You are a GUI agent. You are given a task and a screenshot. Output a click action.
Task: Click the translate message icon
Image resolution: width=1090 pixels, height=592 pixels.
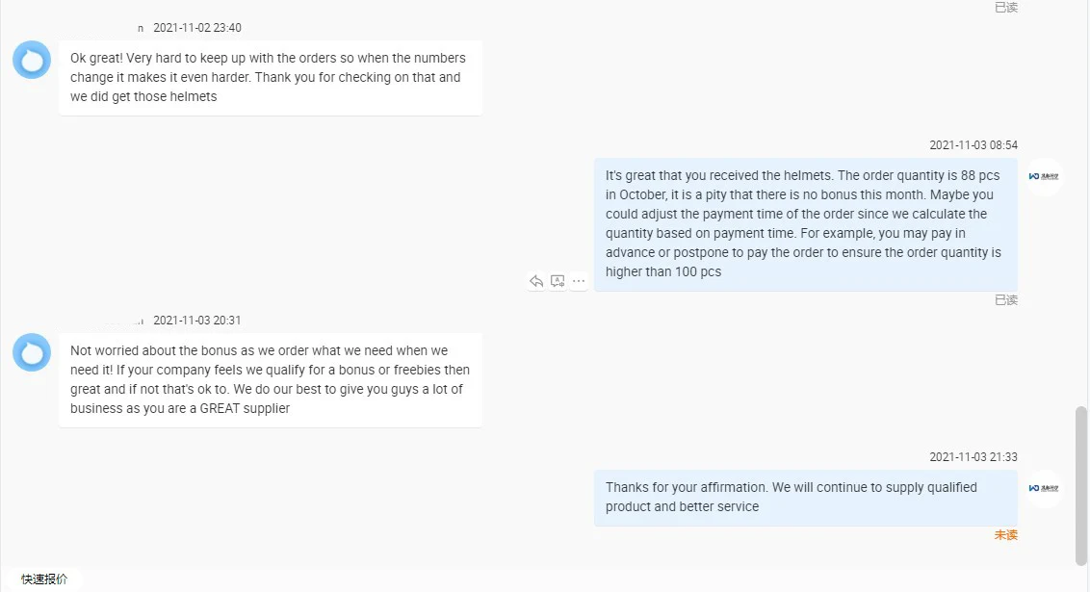point(558,281)
